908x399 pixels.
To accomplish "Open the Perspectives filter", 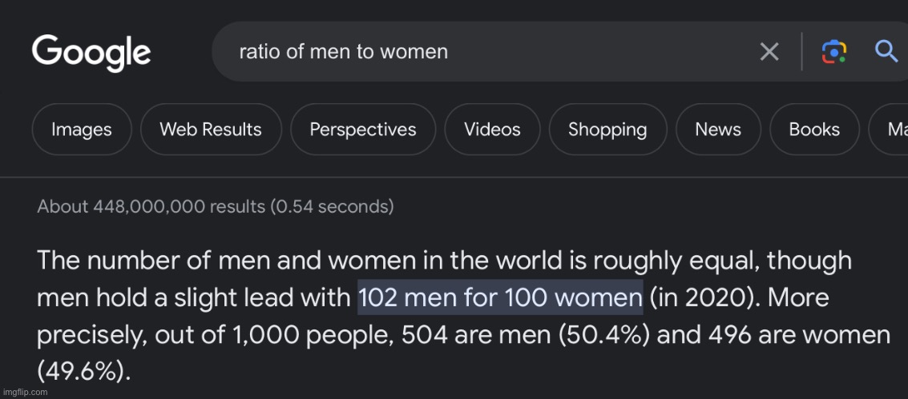I will pos(363,130).
